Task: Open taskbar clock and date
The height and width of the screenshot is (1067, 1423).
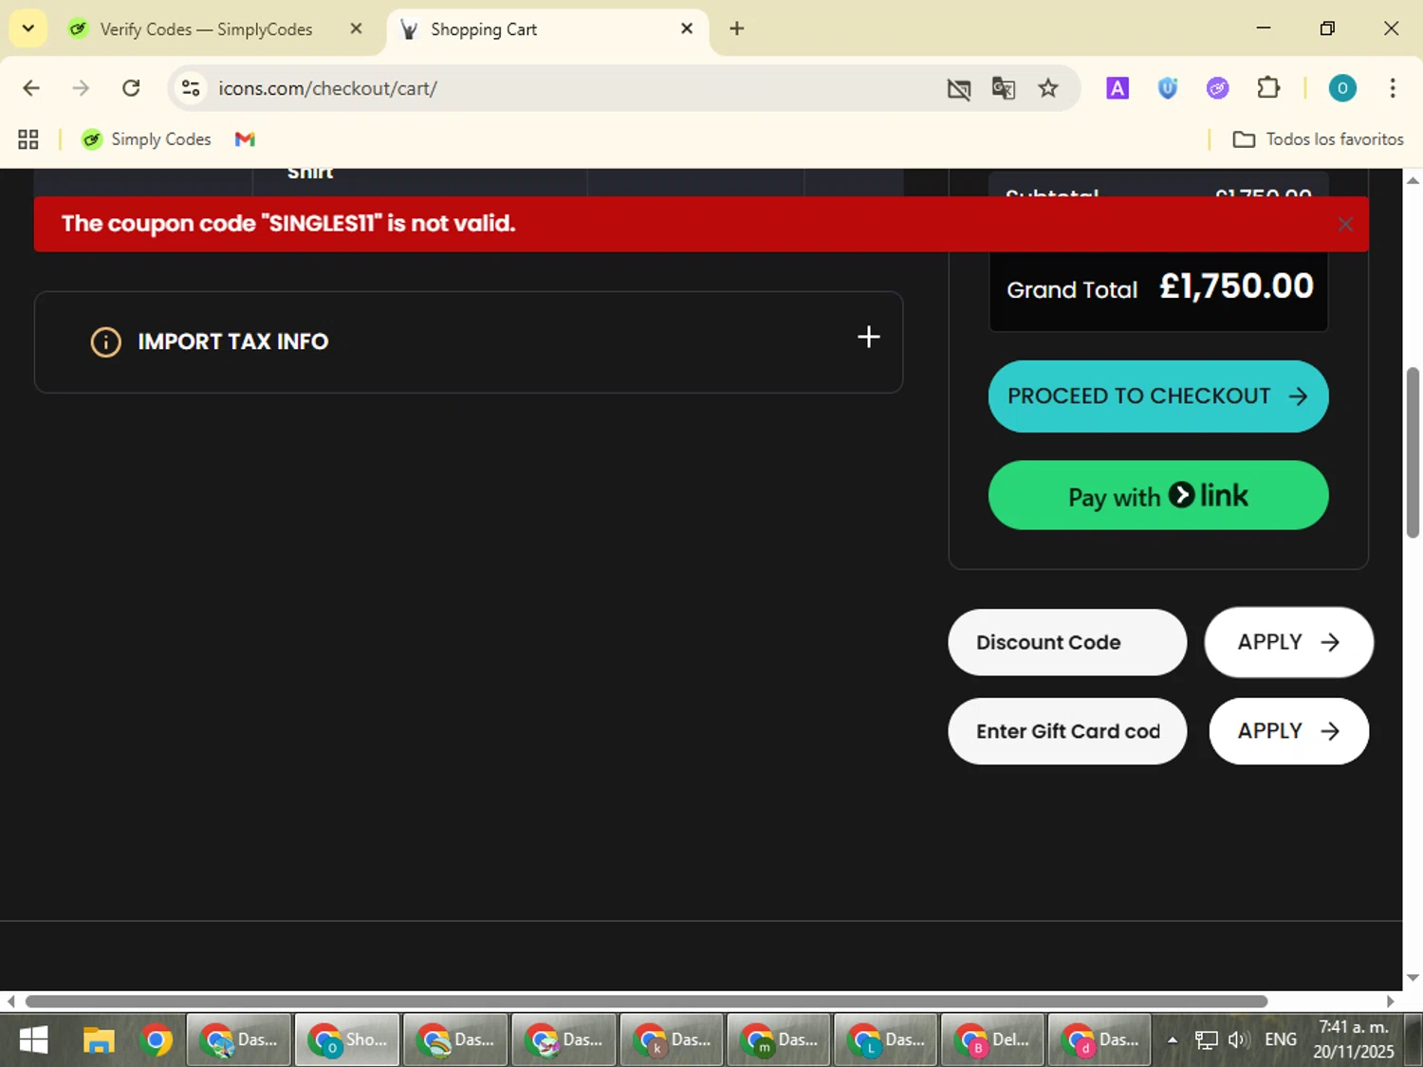Action: click(1354, 1040)
